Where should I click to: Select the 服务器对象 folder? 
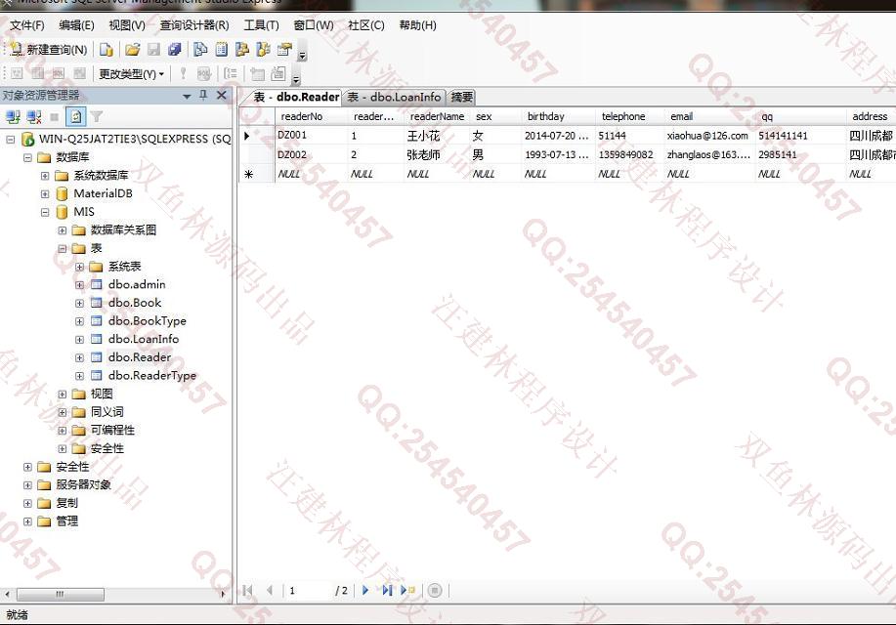click(83, 485)
